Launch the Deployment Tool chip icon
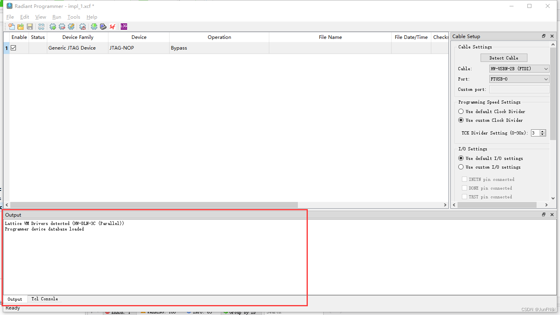 (103, 27)
